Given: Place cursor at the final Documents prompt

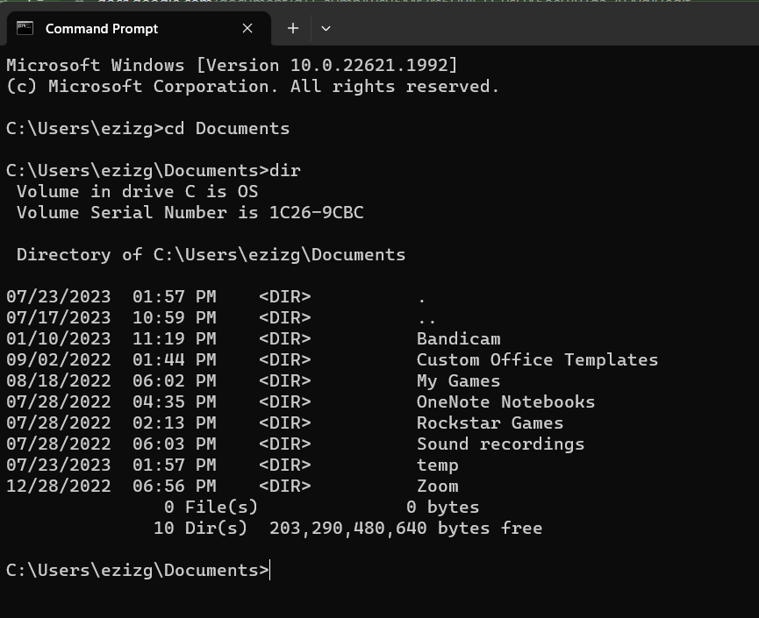Looking at the screenshot, I should click(x=270, y=571).
